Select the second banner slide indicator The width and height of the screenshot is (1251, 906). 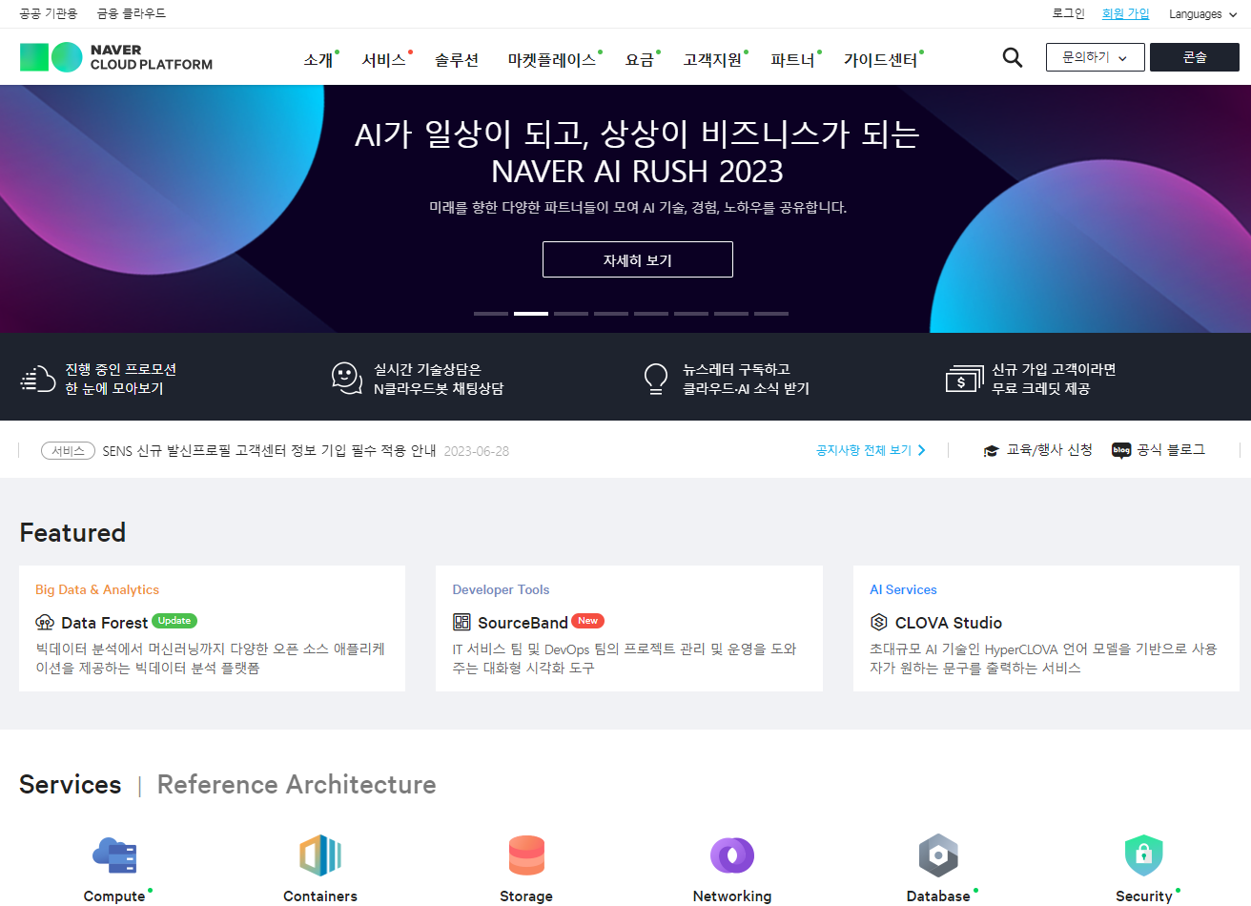531,313
